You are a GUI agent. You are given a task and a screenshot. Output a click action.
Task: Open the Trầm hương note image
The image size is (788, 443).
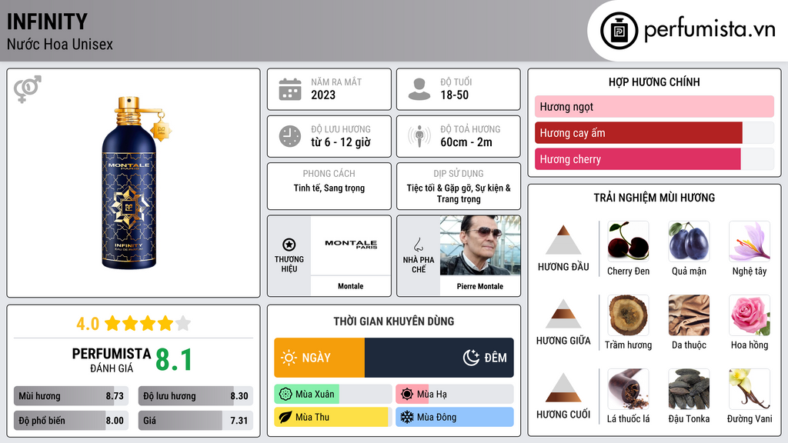(x=628, y=315)
